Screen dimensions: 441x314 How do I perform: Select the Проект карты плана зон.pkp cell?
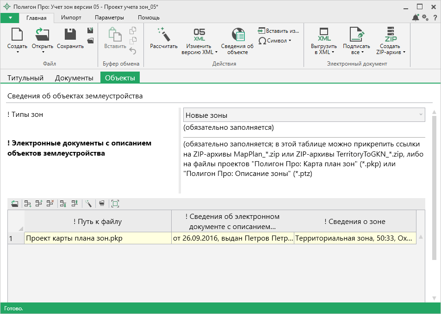tap(98, 238)
